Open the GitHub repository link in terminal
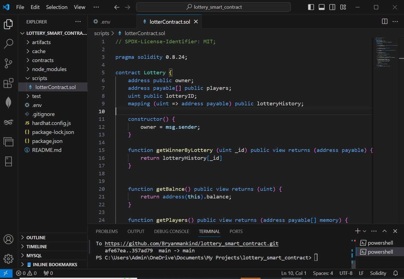Screen dimensions: 404x279 click(x=192, y=243)
